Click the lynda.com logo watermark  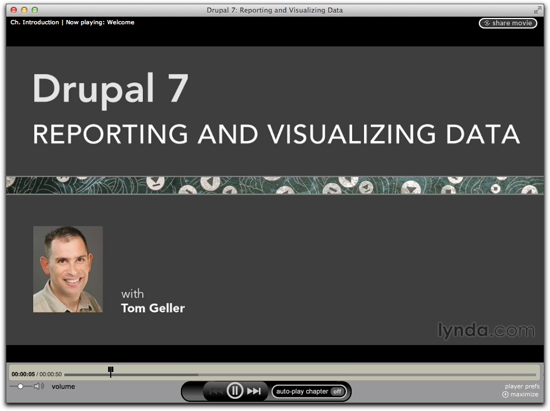point(486,331)
